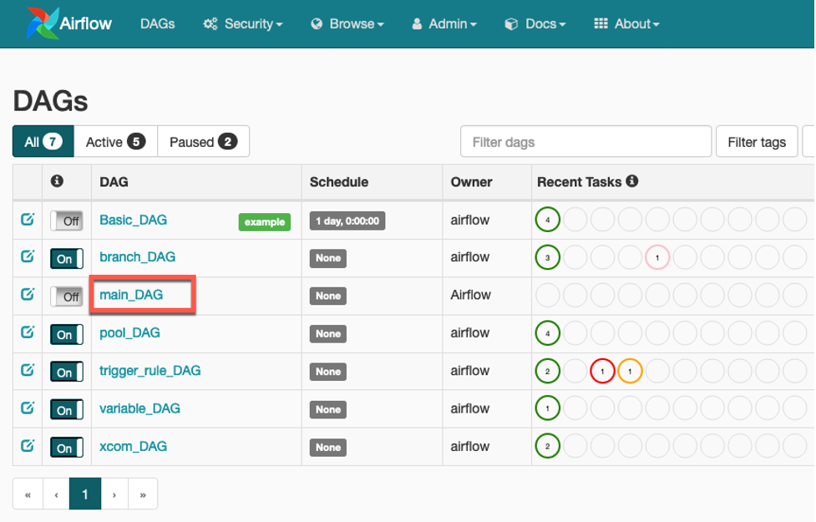Open the main_DAG link
This screenshot has height=522, width=816.
pos(131,295)
